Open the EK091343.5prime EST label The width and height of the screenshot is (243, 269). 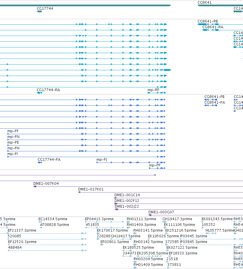pyautogui.click(x=217, y=219)
